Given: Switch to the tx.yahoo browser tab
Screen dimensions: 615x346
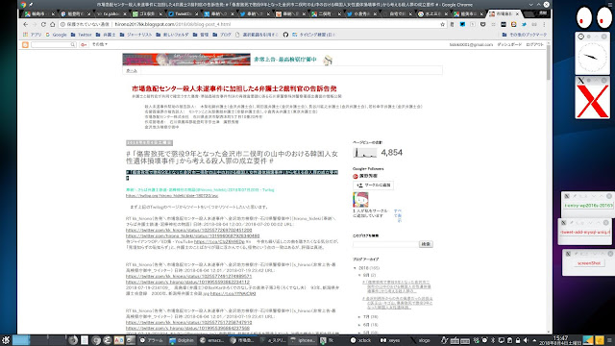Looking at the screenshot, I should [x=111, y=13].
